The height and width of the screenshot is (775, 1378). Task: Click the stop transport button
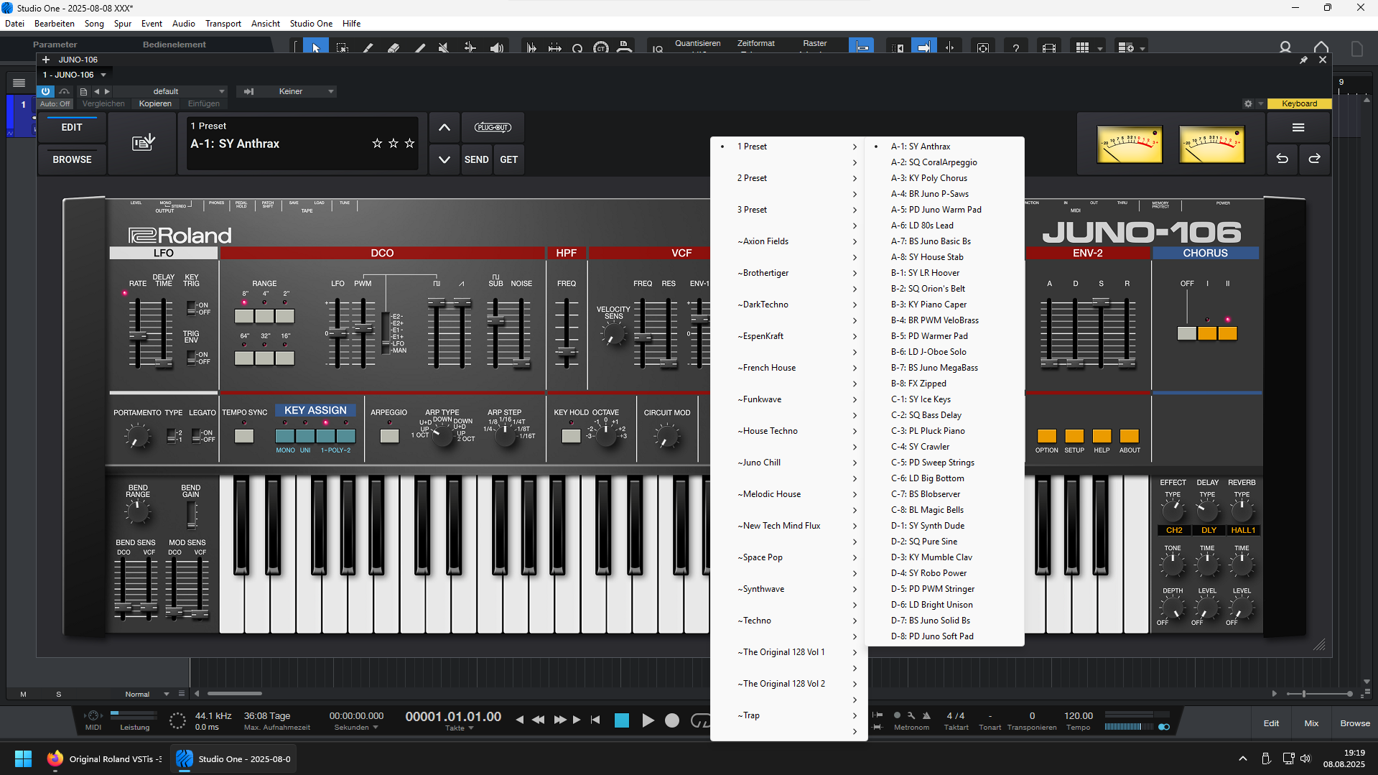tap(622, 720)
